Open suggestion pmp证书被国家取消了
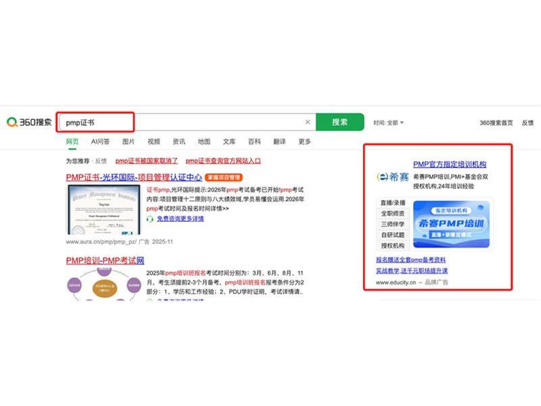The image size is (541, 406). [x=147, y=161]
